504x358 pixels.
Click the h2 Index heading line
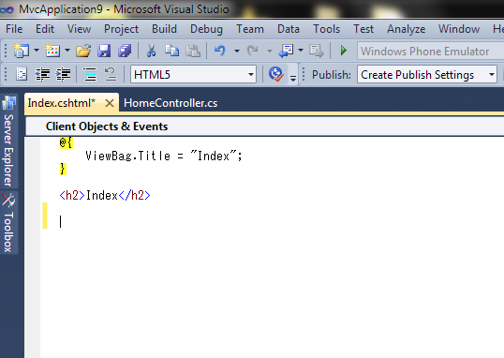[x=105, y=195]
